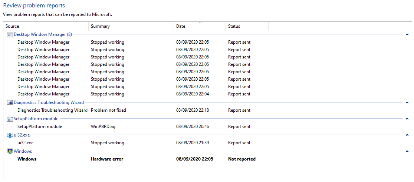Click the SetupPlatform module group icon
Screen dimensions: 414x182
[x=10, y=119]
